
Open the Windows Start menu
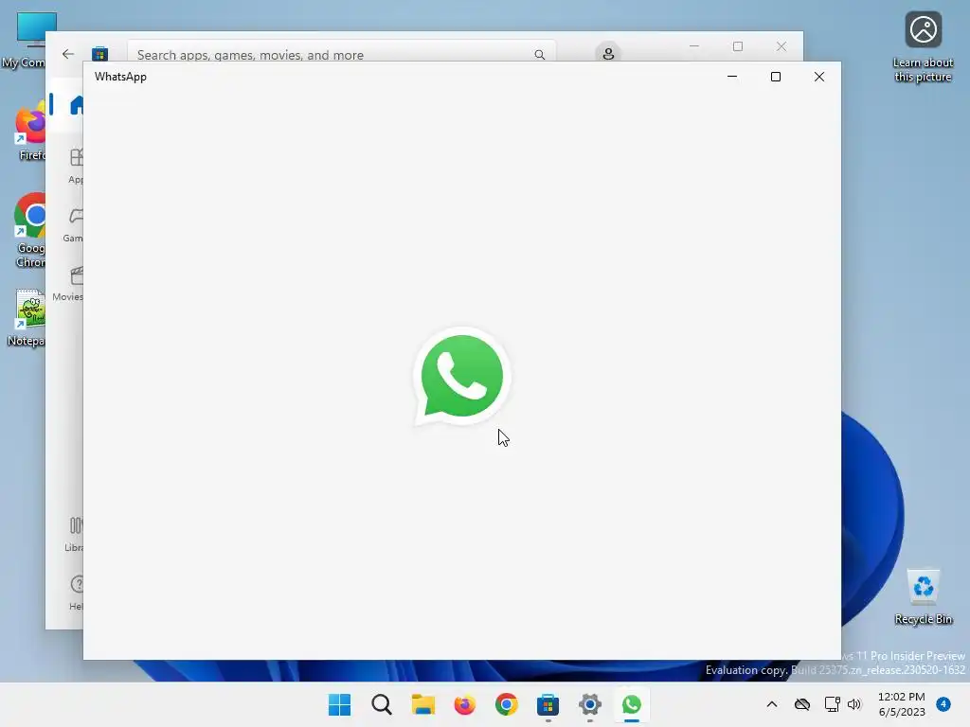pyautogui.click(x=340, y=704)
